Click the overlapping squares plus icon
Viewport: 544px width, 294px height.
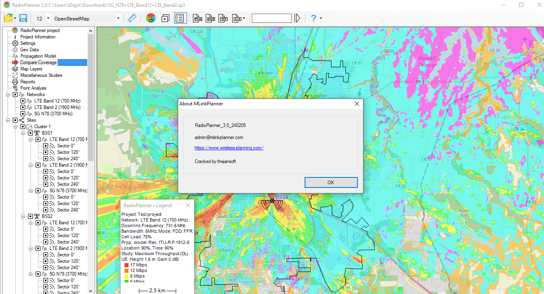point(165,18)
